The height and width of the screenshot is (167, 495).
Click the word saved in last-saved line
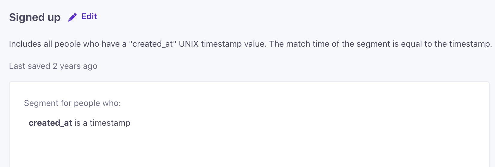point(40,66)
